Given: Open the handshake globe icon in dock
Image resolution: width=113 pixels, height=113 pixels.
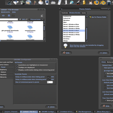Looking at the screenshot, I should coord(28,3).
